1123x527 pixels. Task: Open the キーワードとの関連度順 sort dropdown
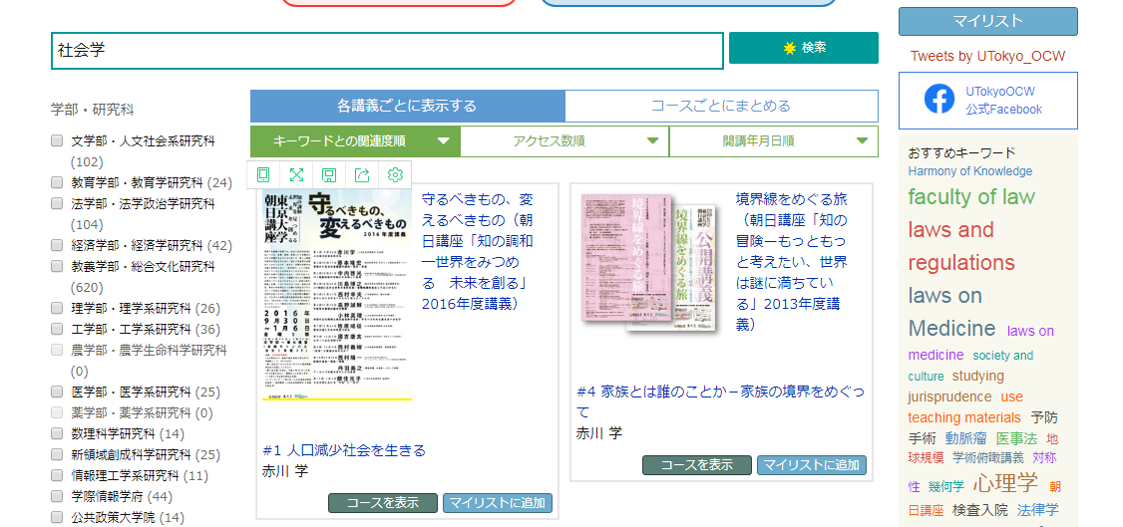tap(354, 141)
